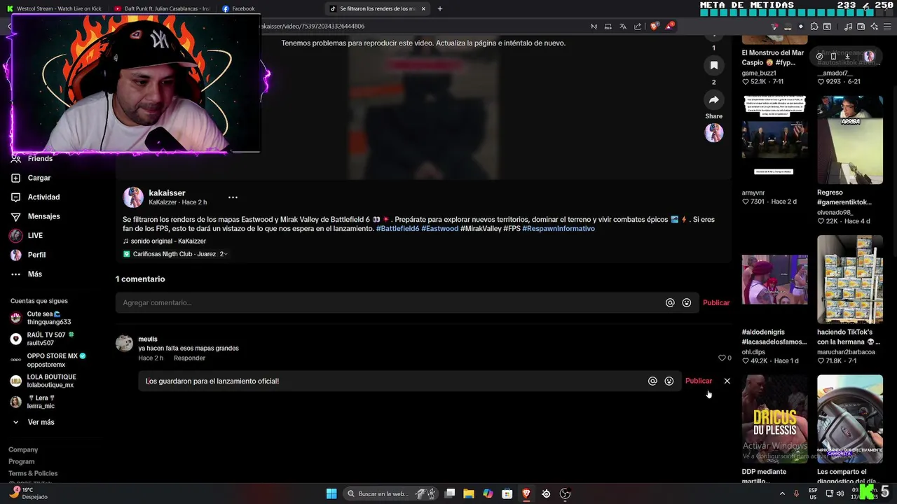Open the Más menu in the sidebar
Viewport: 897px width, 504px height.
pyautogui.click(x=26, y=274)
